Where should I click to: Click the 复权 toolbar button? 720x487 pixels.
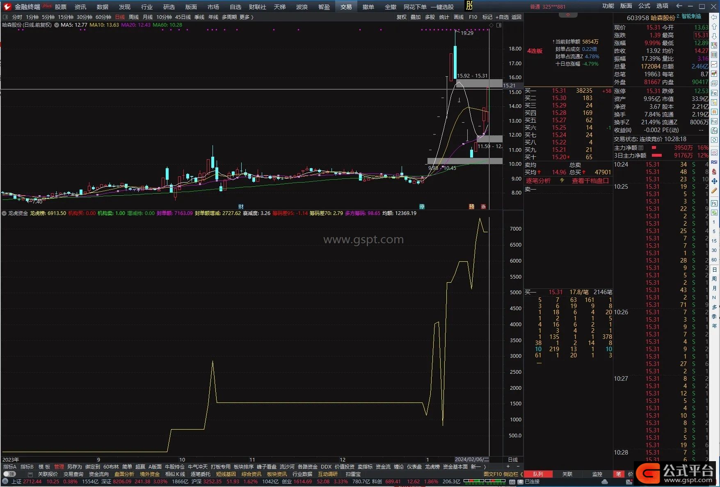pos(402,17)
